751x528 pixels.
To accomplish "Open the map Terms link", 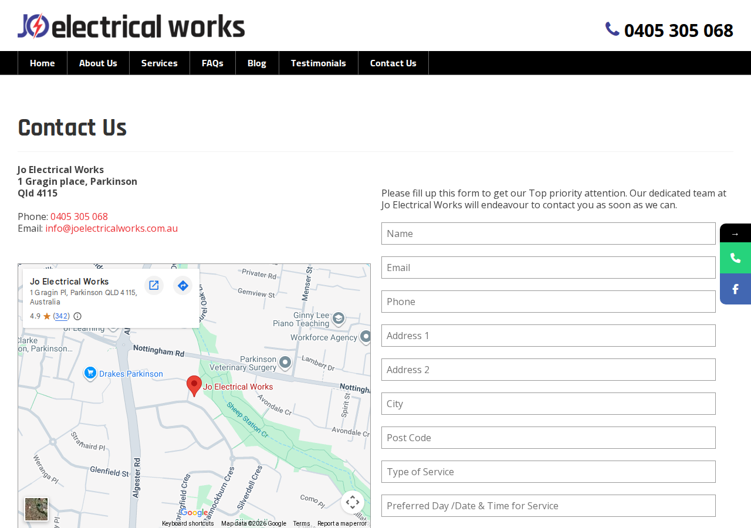I will (x=302, y=523).
